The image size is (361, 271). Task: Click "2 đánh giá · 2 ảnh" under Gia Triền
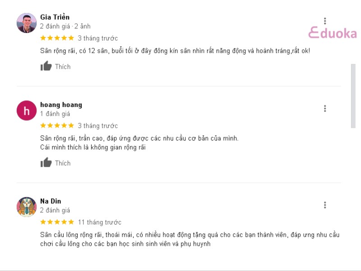[x=65, y=26]
